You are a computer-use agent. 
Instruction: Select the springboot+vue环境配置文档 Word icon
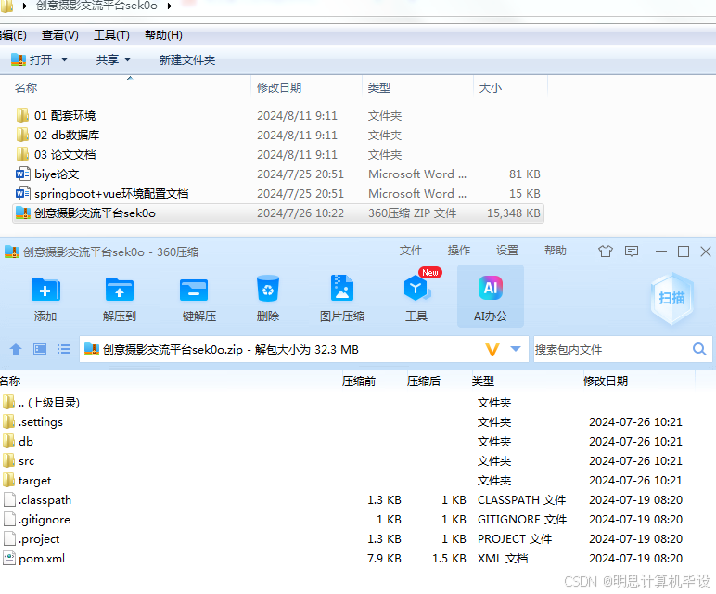click(x=23, y=194)
